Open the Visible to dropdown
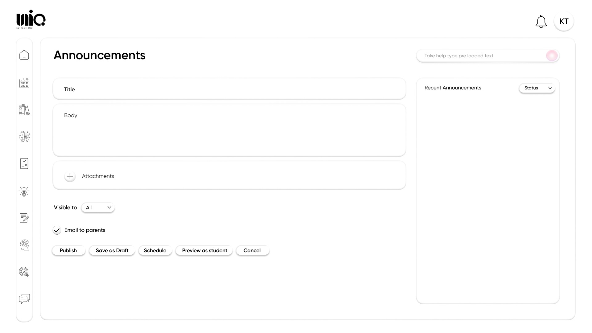This screenshot has width=592, height=333. 98,208
